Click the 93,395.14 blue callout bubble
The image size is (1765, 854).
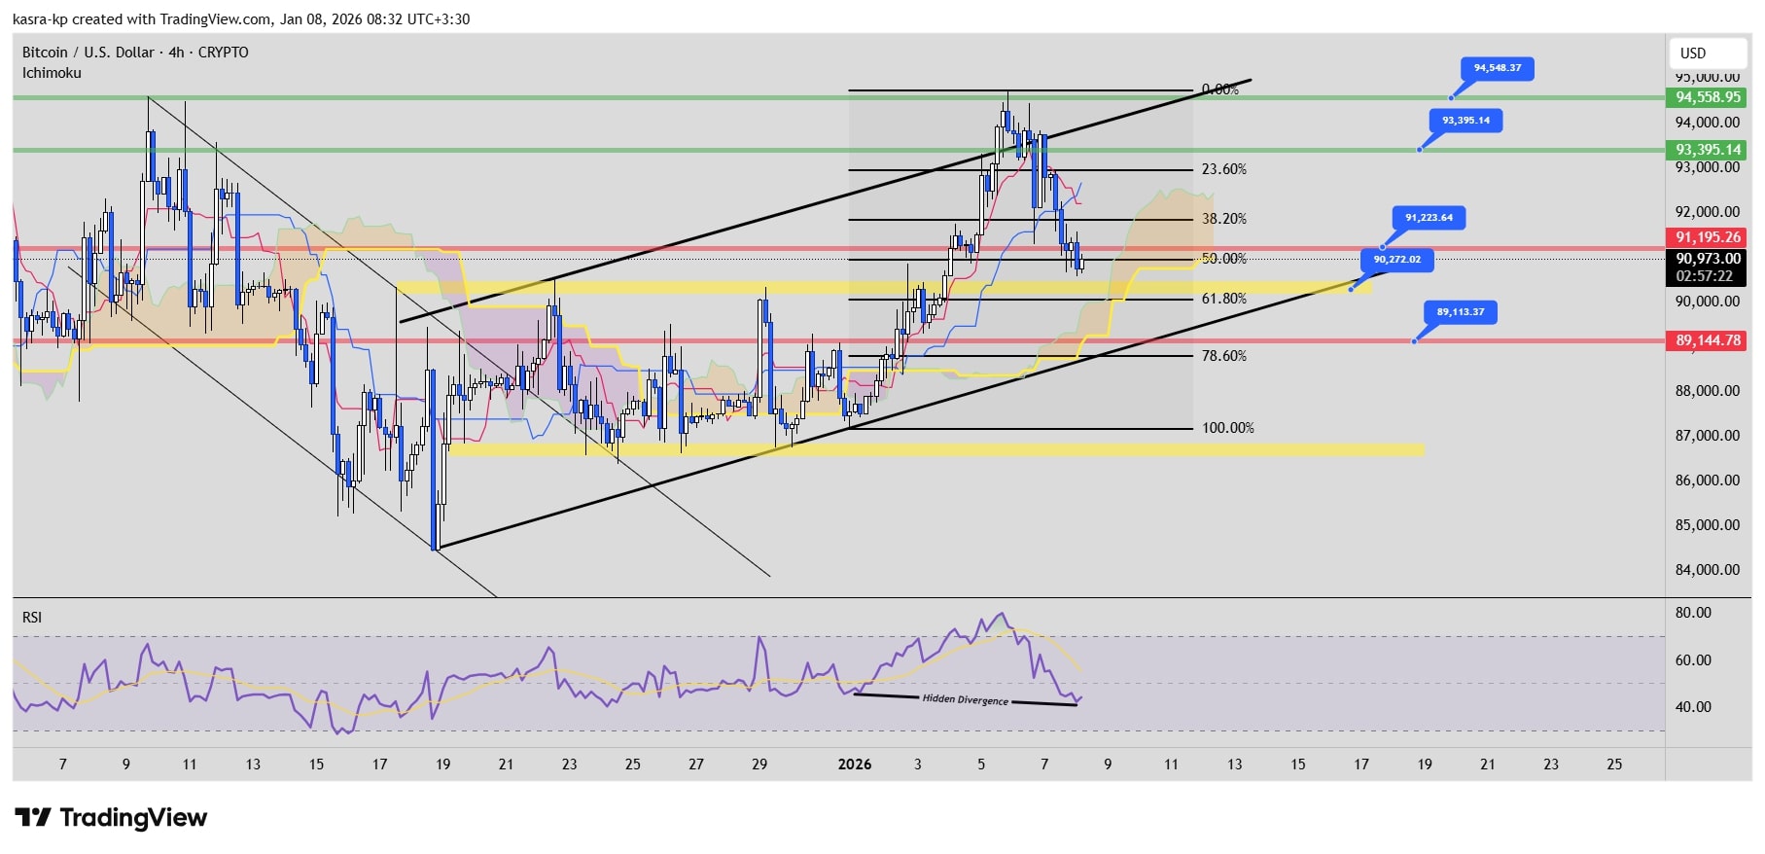pos(1465,121)
